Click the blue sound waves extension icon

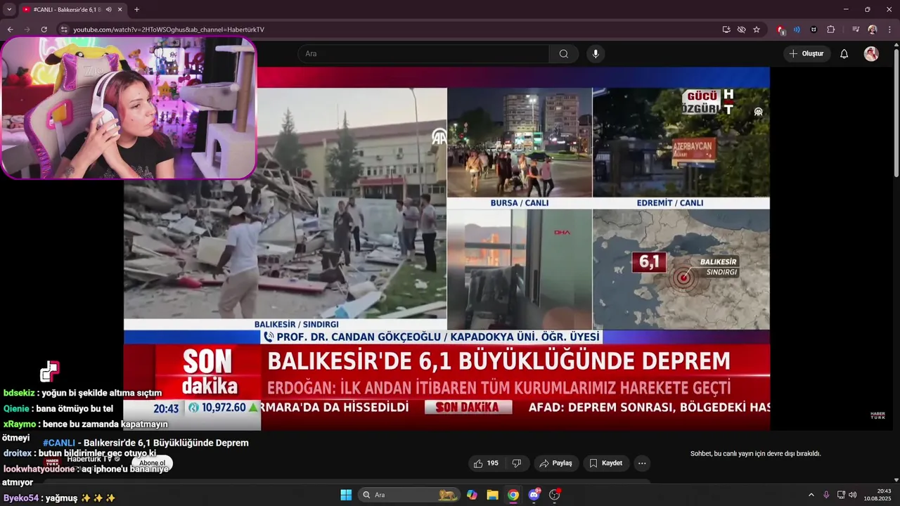[x=797, y=30]
